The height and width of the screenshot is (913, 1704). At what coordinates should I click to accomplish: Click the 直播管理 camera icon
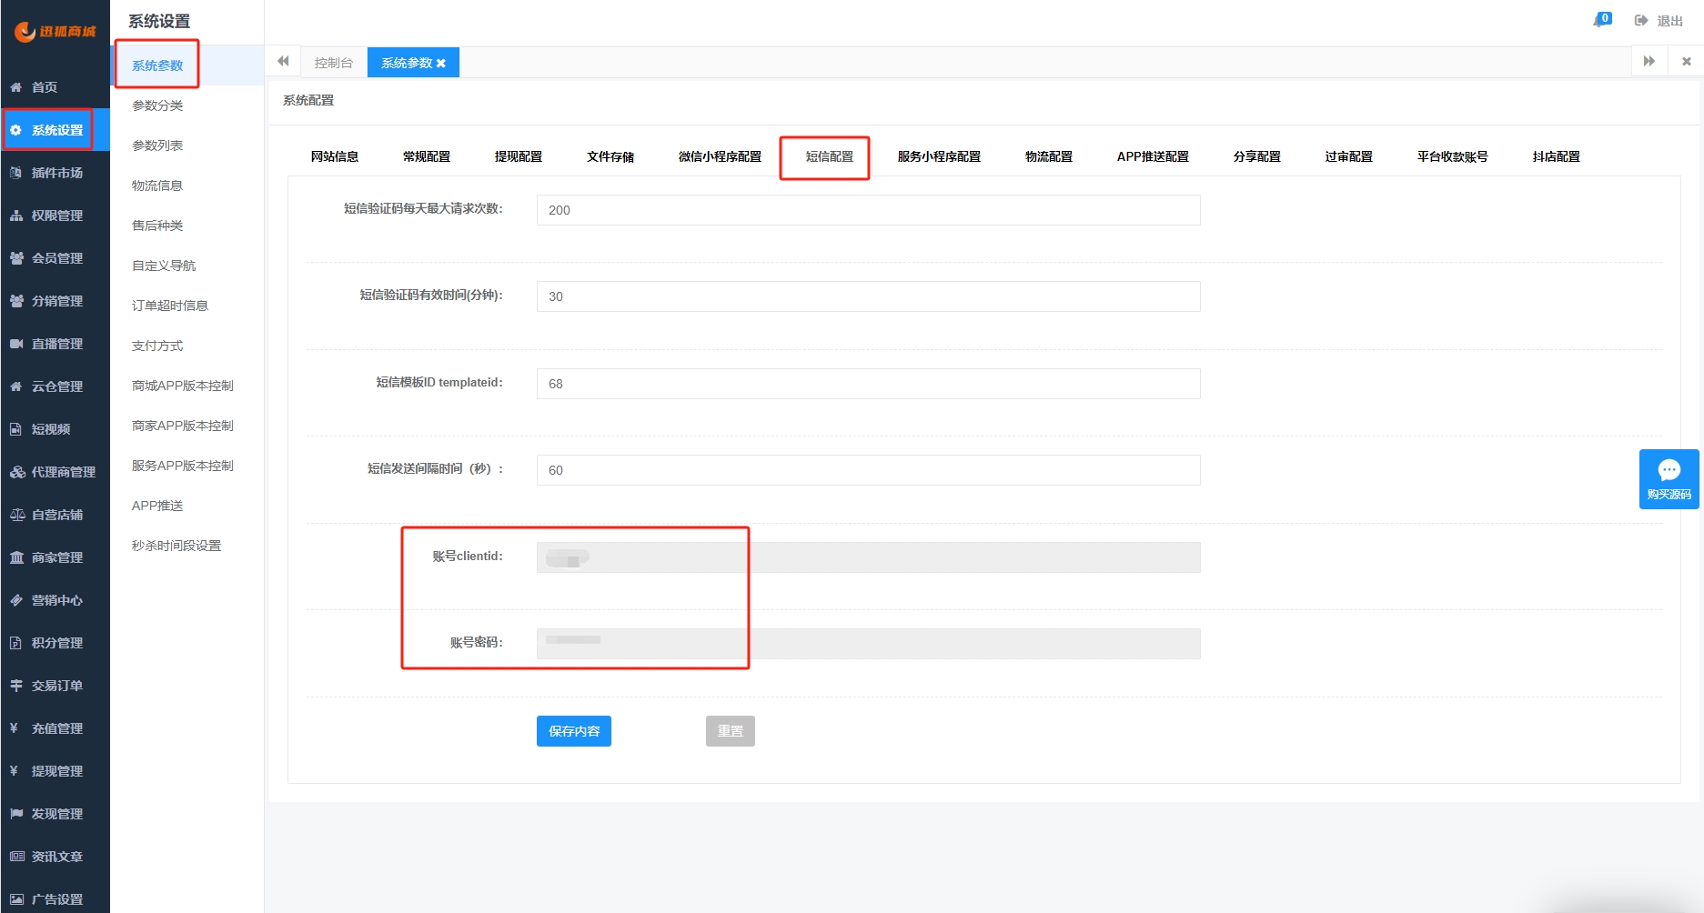(15, 344)
